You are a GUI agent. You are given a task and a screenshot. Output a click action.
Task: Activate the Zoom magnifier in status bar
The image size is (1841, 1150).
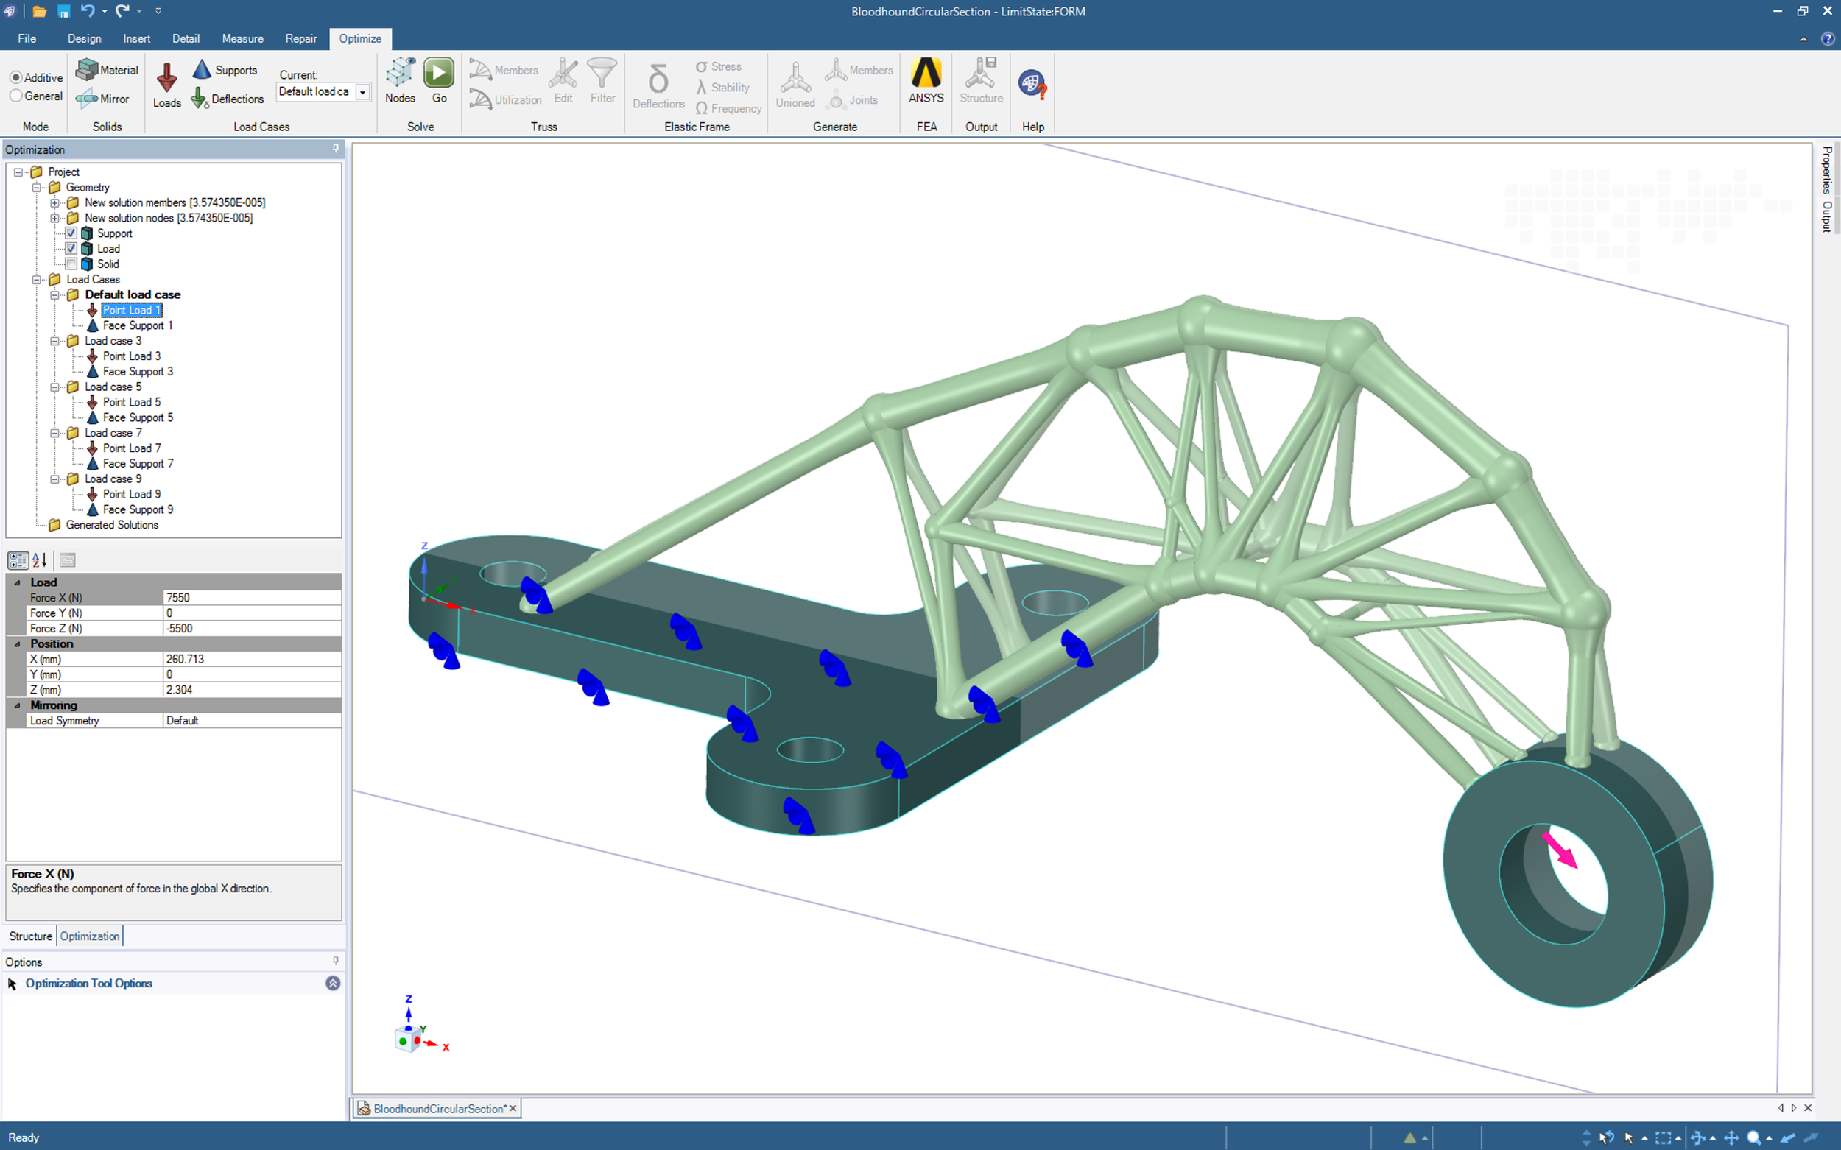coord(1753,1137)
